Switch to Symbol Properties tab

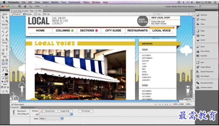[x=28, y=107]
